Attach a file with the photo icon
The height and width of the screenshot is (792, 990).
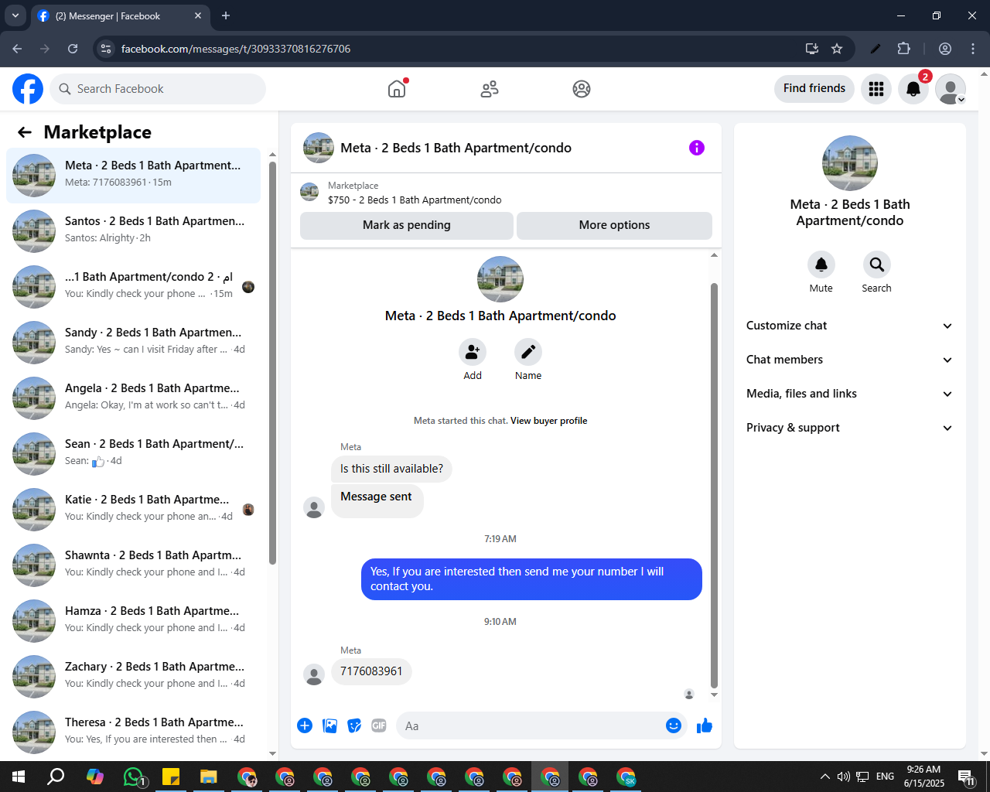pos(329,725)
